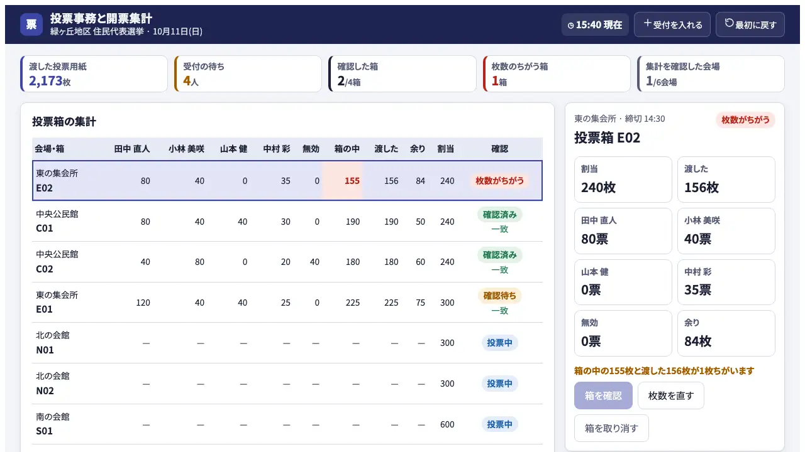Click the reset arrow icon on 最初に戻す
This screenshot has height=452, width=805.
730,24
